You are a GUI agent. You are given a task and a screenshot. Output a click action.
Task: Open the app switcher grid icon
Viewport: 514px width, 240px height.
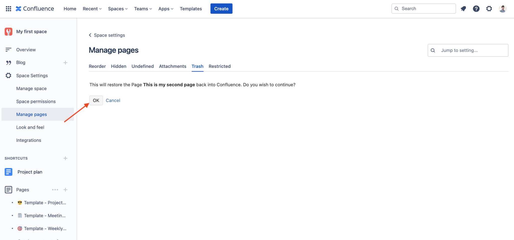tap(8, 8)
